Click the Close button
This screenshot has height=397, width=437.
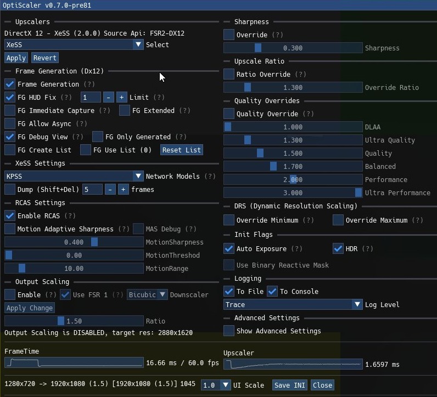322,385
